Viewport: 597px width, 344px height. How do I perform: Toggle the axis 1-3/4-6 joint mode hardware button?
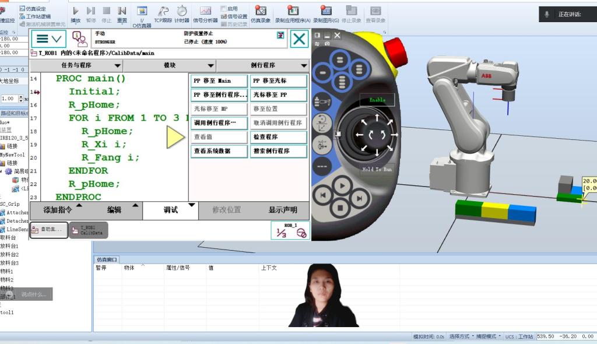[322, 145]
